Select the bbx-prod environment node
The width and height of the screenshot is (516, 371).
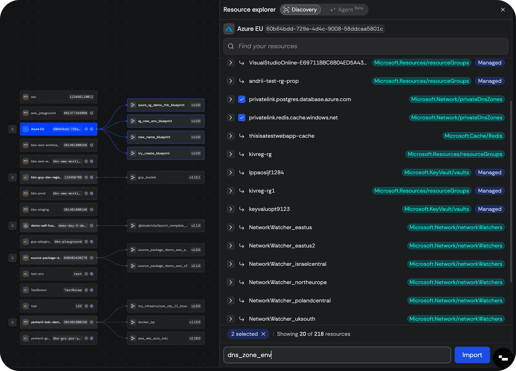(59, 194)
